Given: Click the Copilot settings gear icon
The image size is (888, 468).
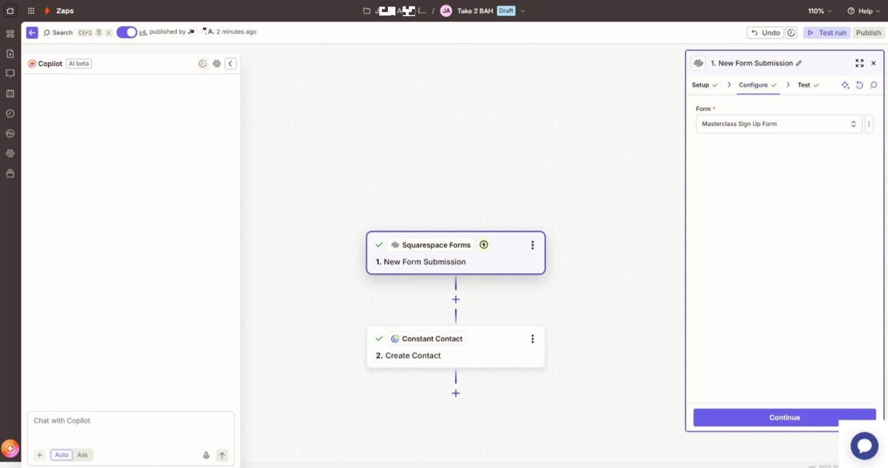Looking at the screenshot, I should tap(217, 64).
